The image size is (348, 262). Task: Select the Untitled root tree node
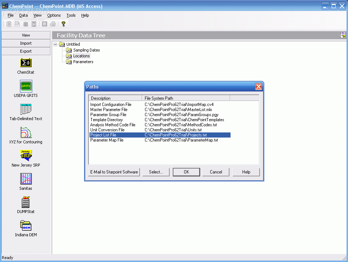point(73,44)
